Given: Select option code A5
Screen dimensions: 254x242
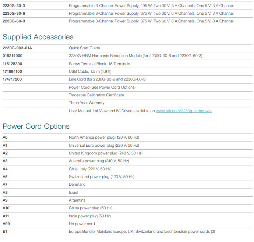Looking at the screenshot, I should click(5, 177).
